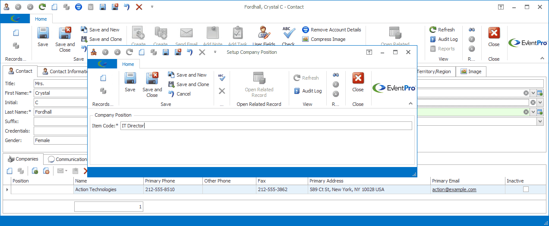
Task: Click action@example.com email link
Action: 454,189
